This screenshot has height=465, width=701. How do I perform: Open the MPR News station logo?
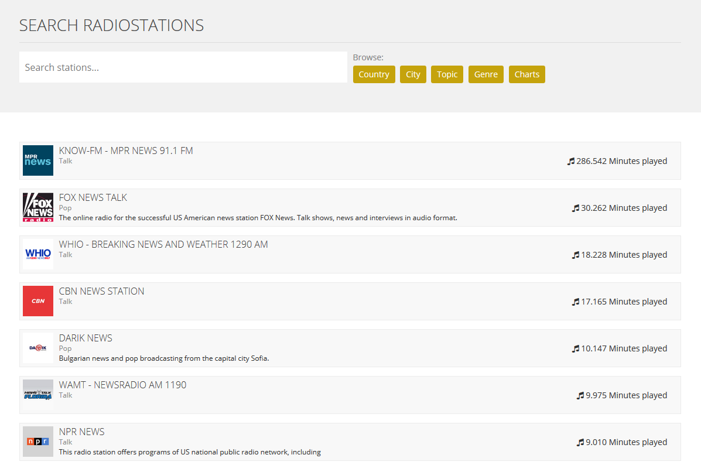38,160
